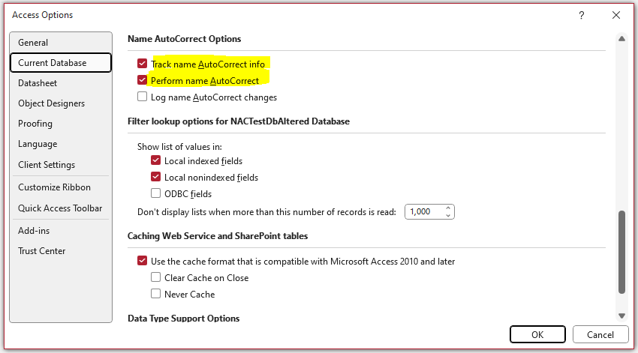Screen dimensions: 638x353
Task: Cancel the Access Options dialog
Action: point(600,335)
